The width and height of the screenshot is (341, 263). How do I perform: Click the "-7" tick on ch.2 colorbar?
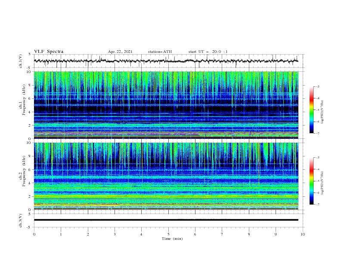pos(318,205)
